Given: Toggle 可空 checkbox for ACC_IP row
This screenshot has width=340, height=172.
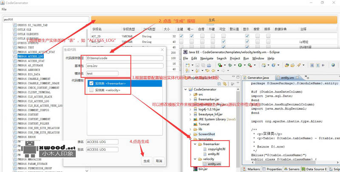Looking at the screenshot, I should click(x=224, y=41).
